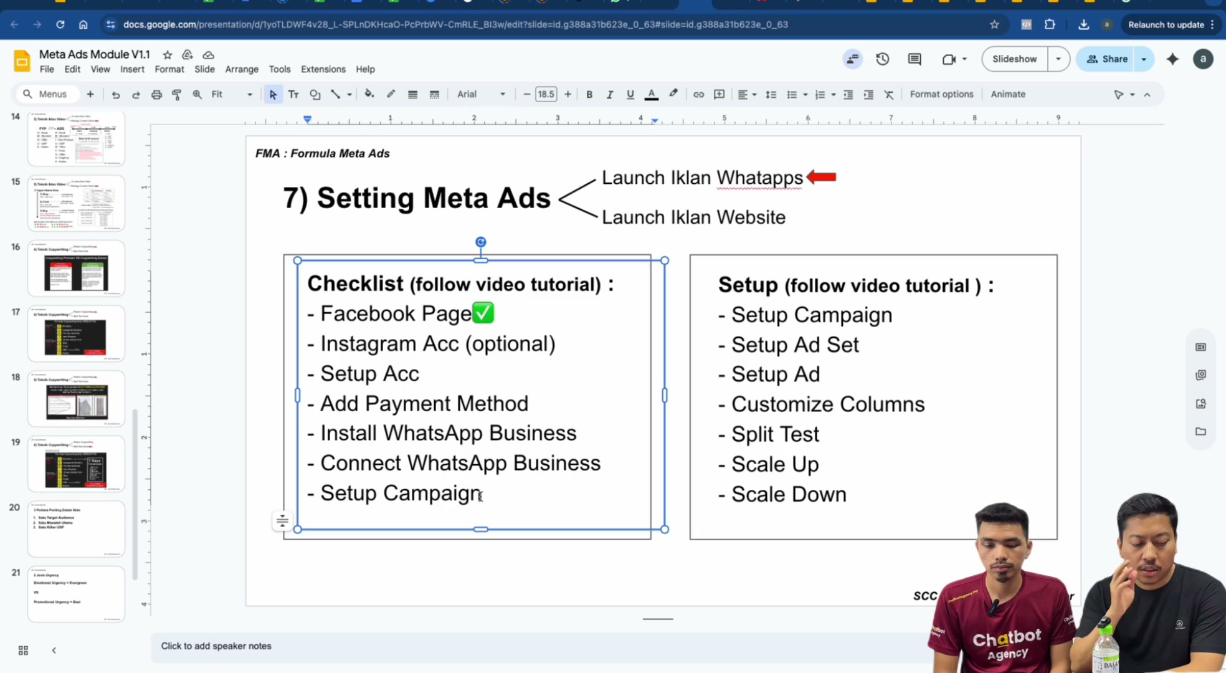Click the Insert link icon
The height and width of the screenshot is (673, 1226).
698,95
